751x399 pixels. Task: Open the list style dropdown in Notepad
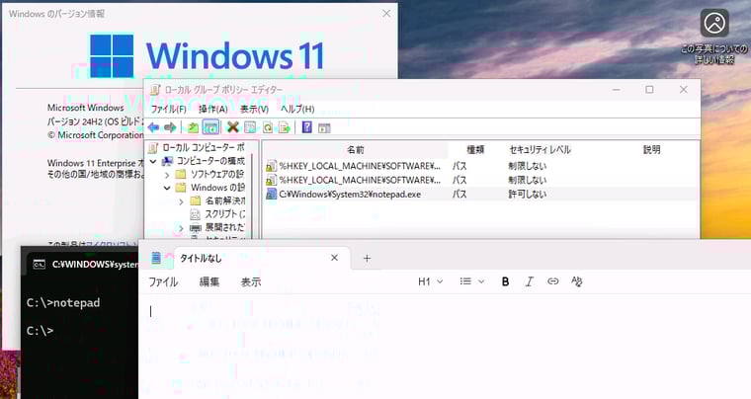472,281
